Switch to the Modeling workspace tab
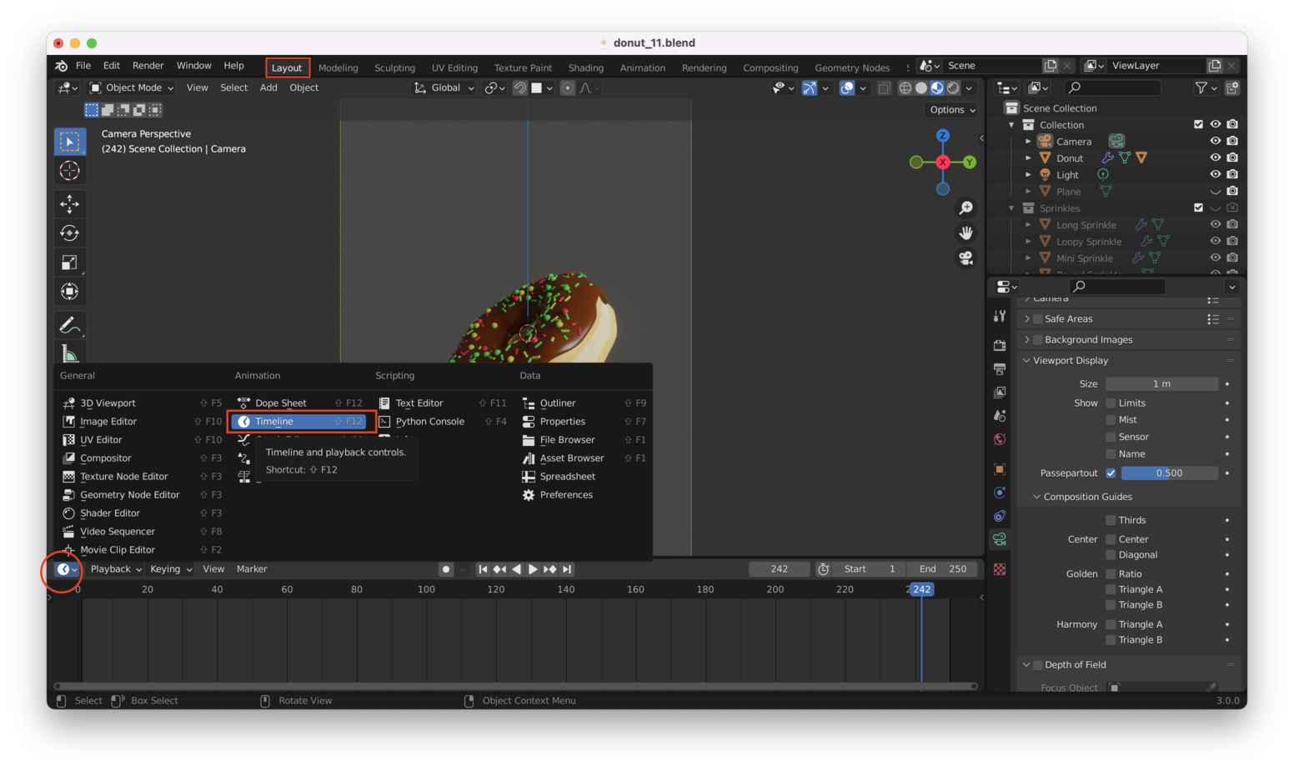The width and height of the screenshot is (1294, 771). click(338, 68)
